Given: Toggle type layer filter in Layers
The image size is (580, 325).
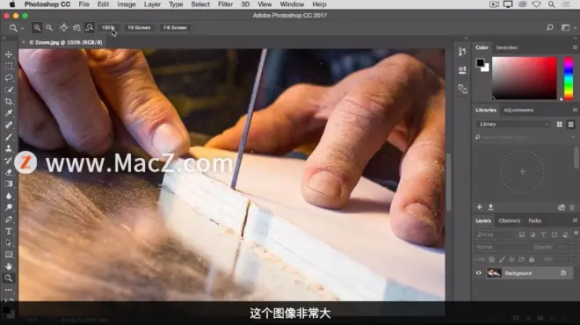Looking at the screenshot, I should click(543, 235).
